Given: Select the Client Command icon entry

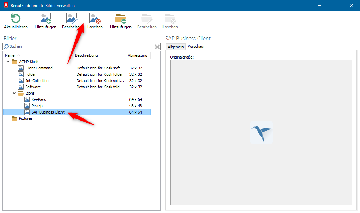Looking at the screenshot, I should pos(39,68).
